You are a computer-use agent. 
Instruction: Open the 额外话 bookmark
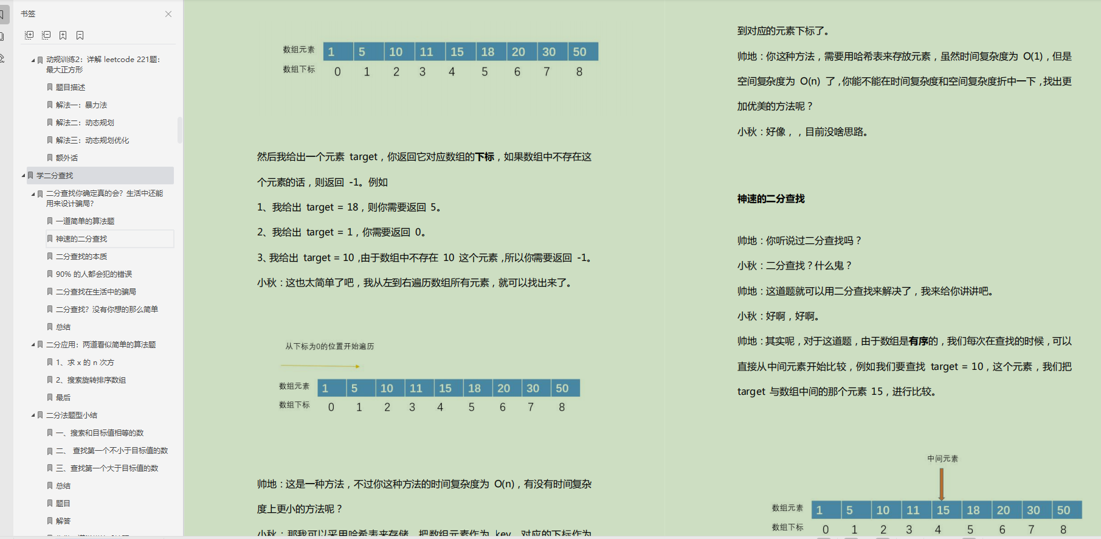pyautogui.click(x=67, y=158)
